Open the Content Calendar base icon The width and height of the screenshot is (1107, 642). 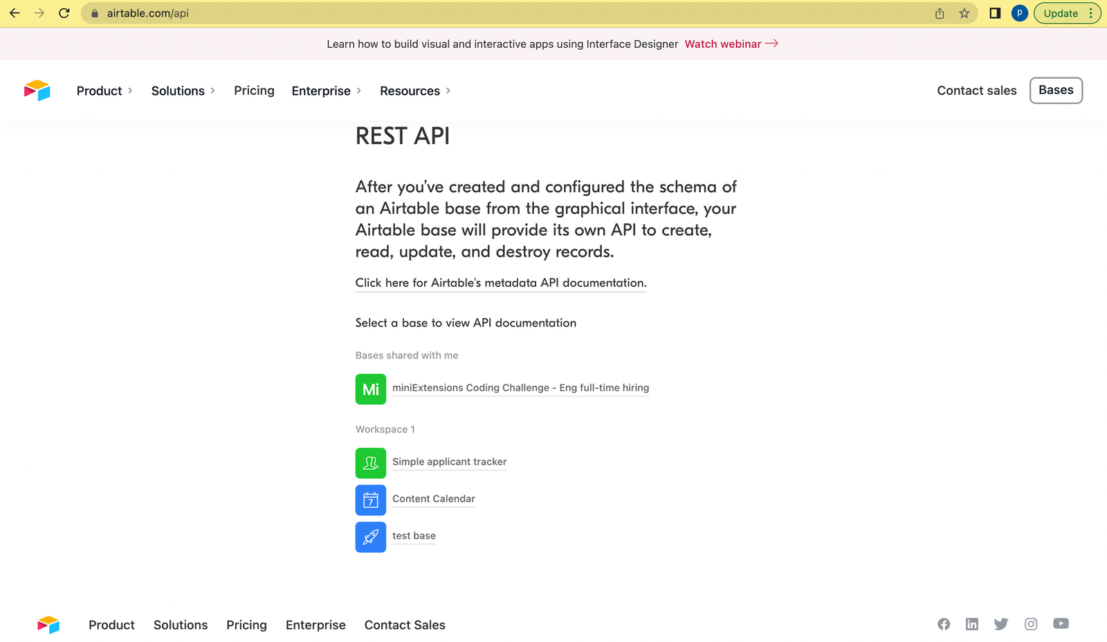[371, 500]
